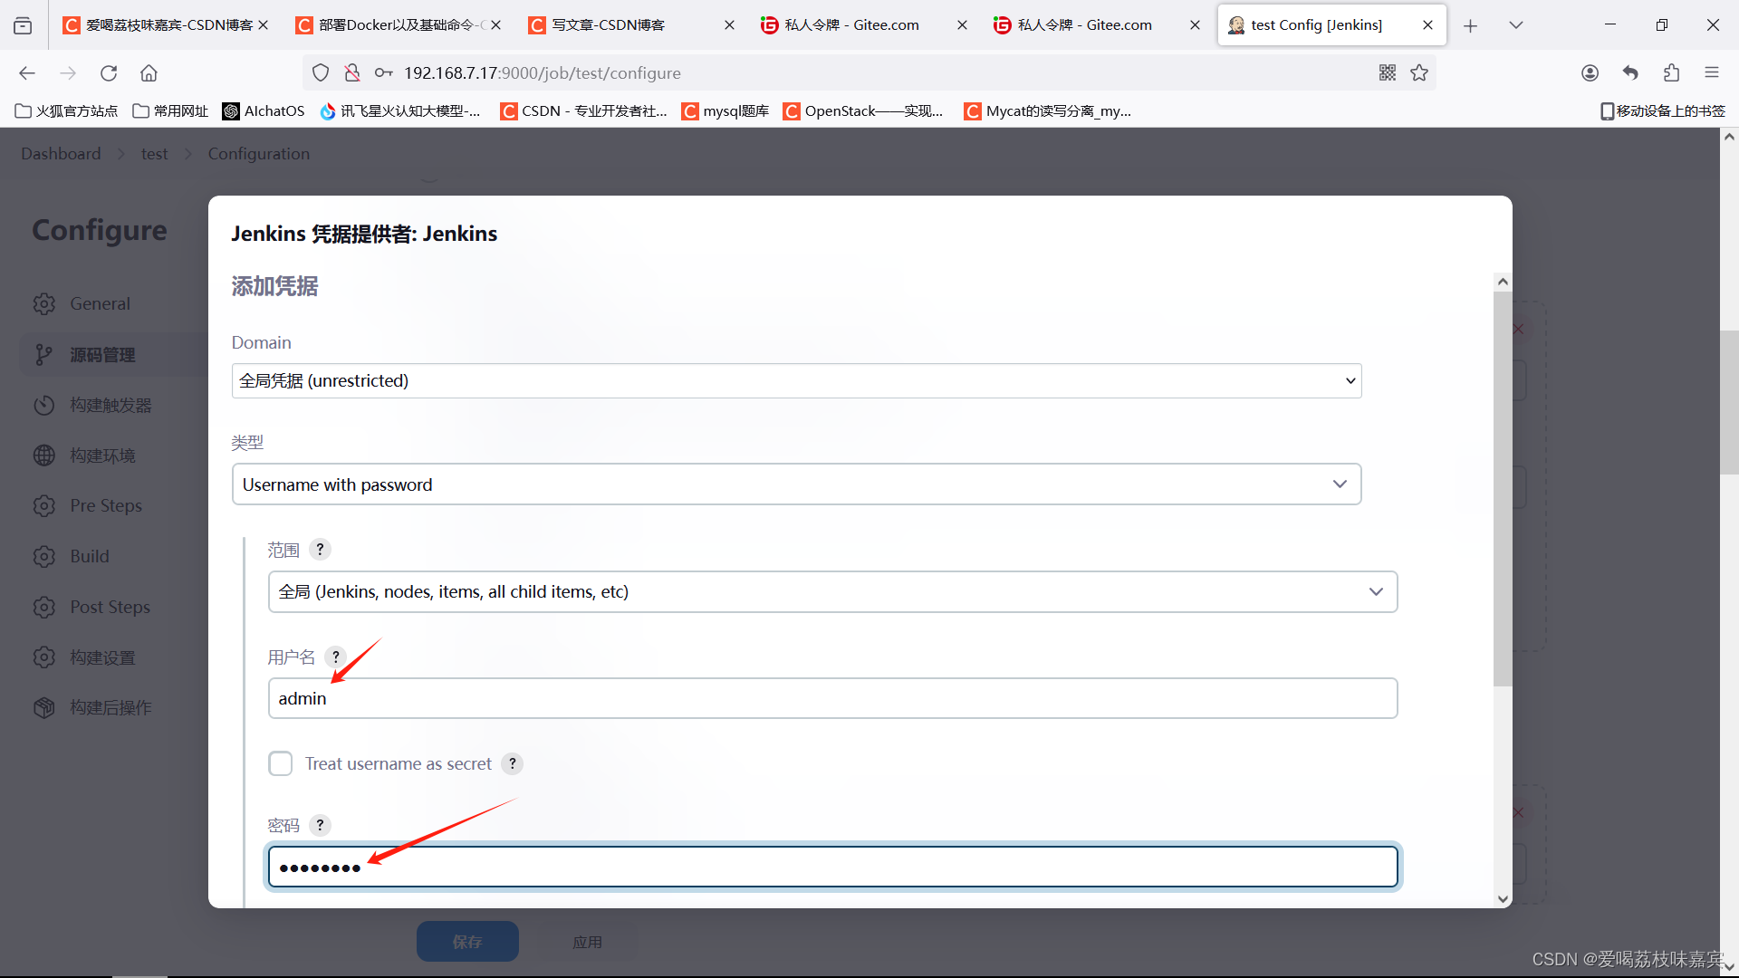Click help icon beside Treat username as secret
The height and width of the screenshot is (978, 1739).
tap(513, 763)
